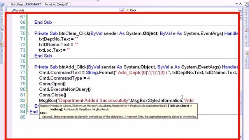Click "Cmd.CommandType = 4" on line 78
This screenshot has width=249, height=140.
[x=64, y=78]
